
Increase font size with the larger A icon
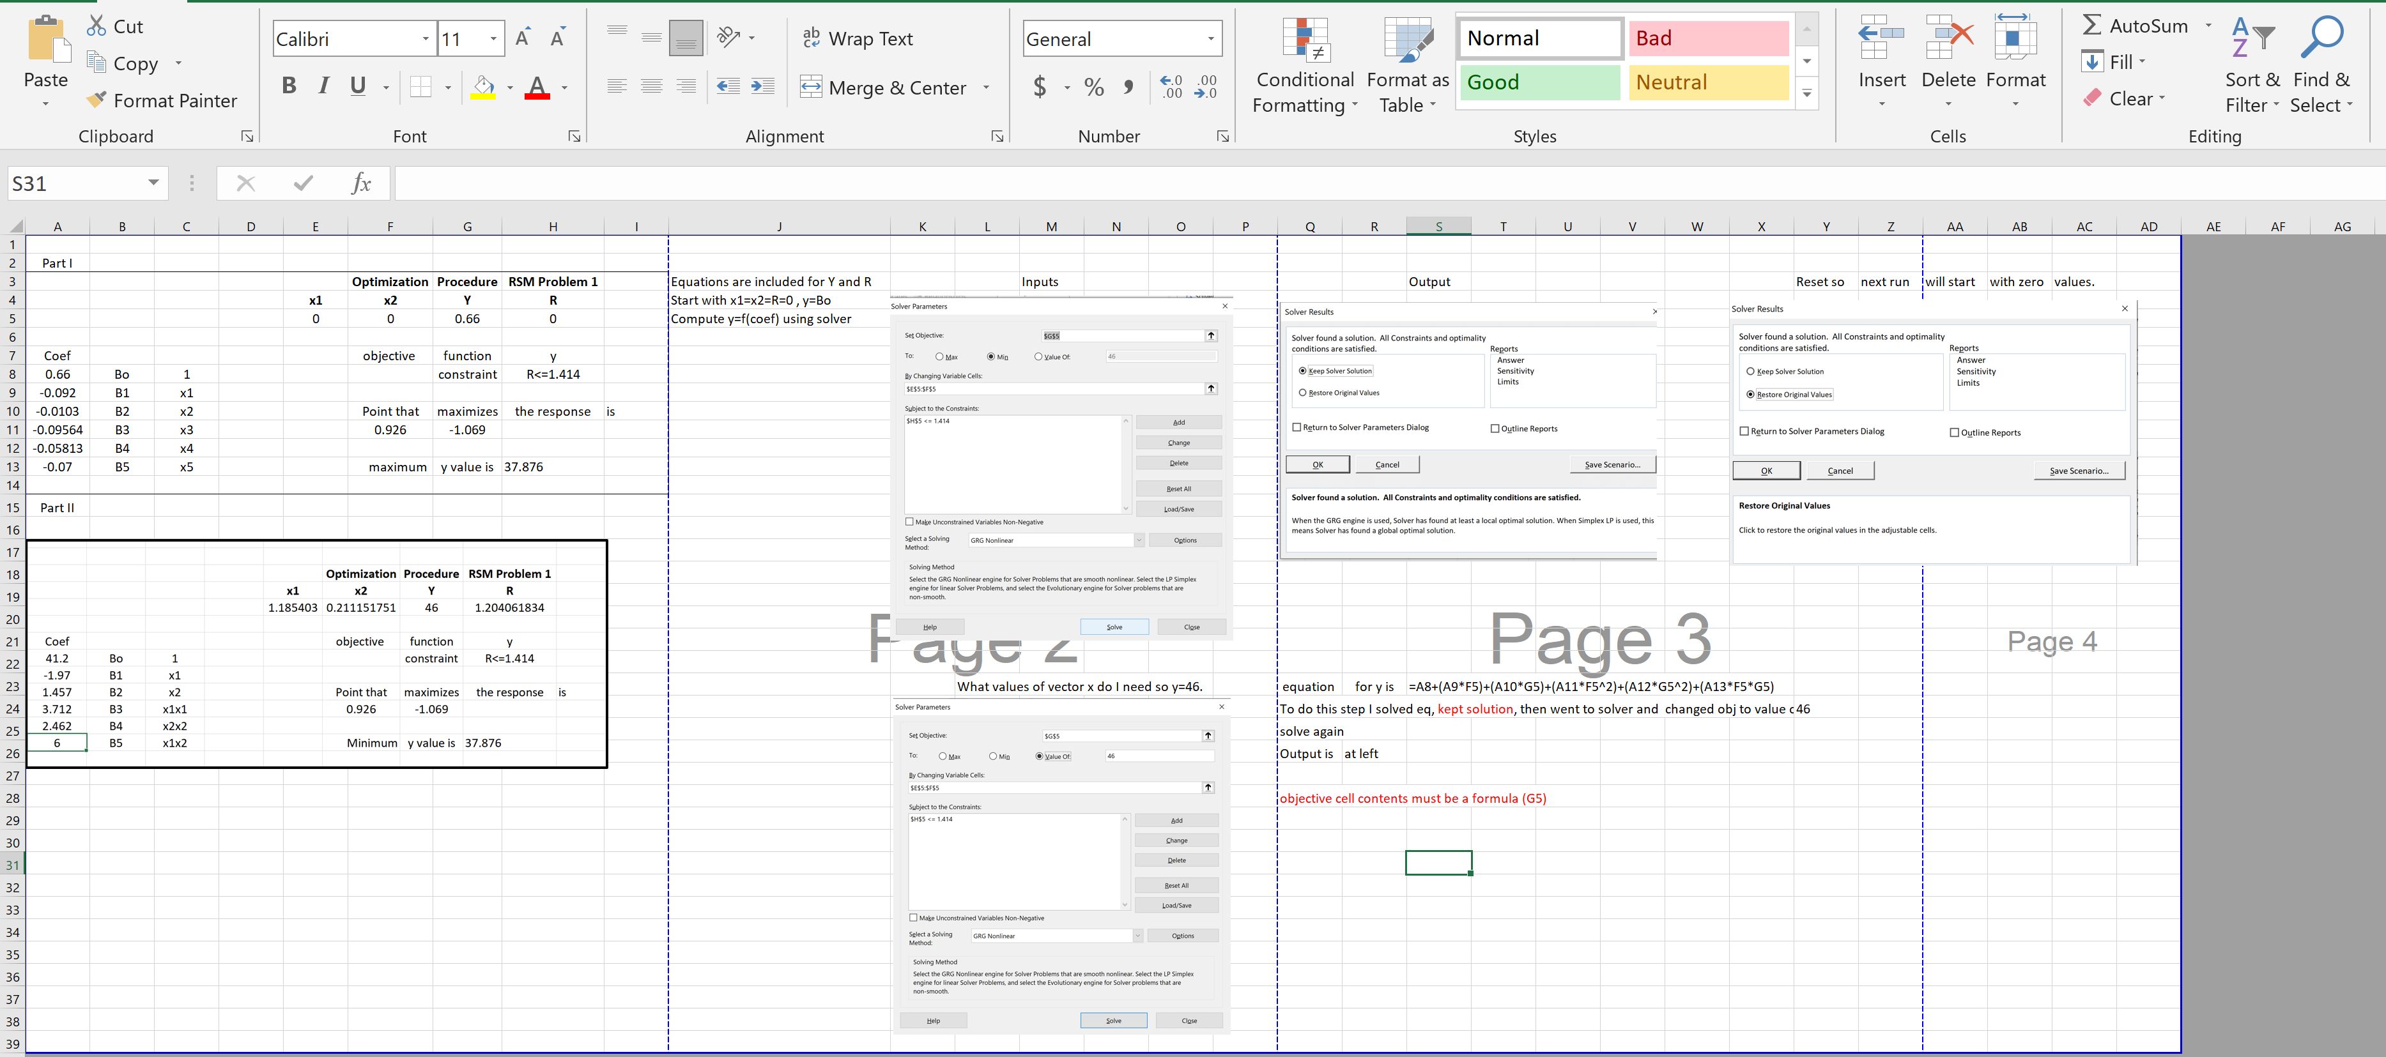click(523, 38)
